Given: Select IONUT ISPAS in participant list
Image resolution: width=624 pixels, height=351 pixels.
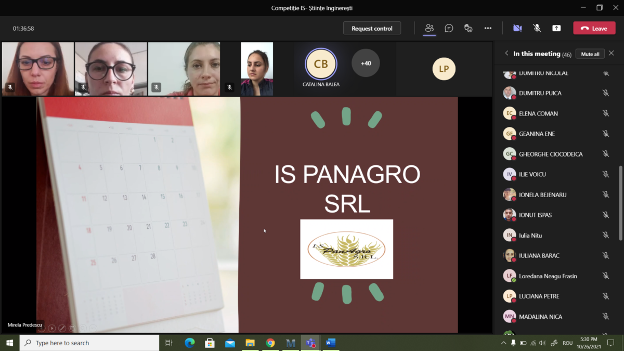Looking at the screenshot, I should 535,215.
